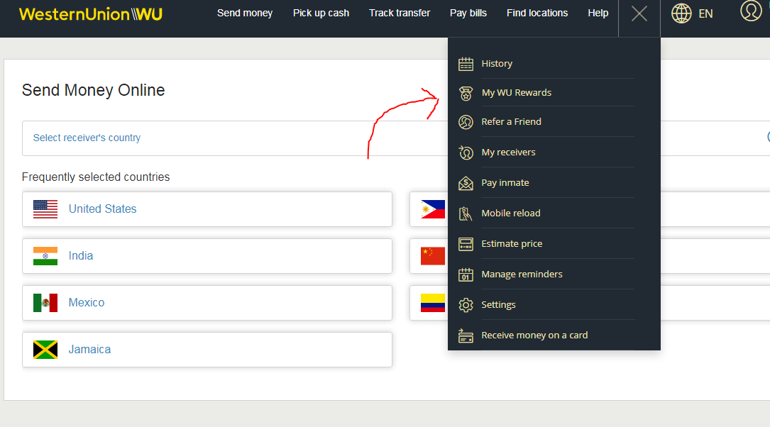Open Find locations in navigation

[x=537, y=13]
